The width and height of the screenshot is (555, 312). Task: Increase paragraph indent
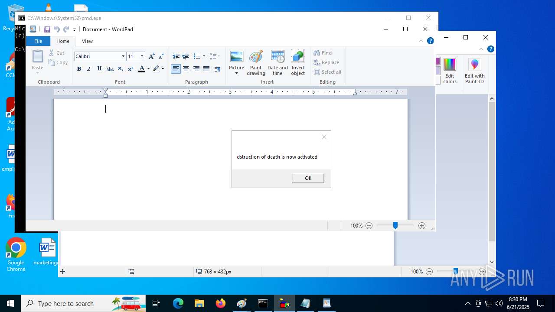coord(186,56)
